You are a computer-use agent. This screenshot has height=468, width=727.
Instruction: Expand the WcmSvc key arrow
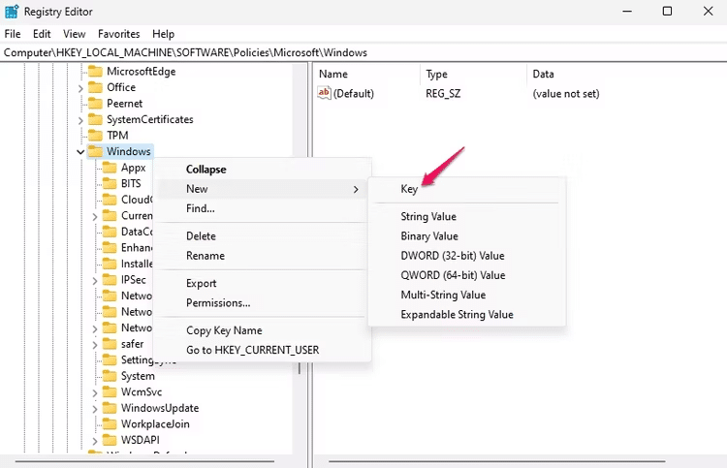coord(95,392)
